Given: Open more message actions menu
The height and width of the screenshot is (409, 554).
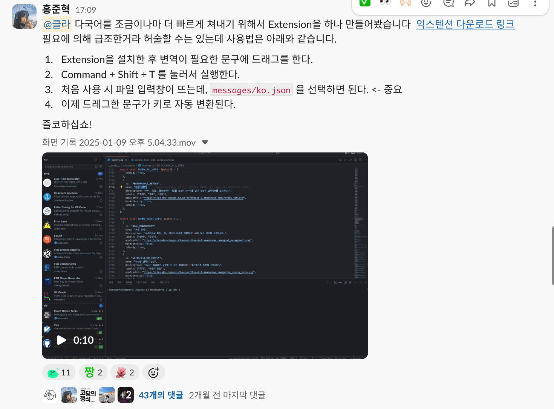Looking at the screenshot, I should coord(535,3).
